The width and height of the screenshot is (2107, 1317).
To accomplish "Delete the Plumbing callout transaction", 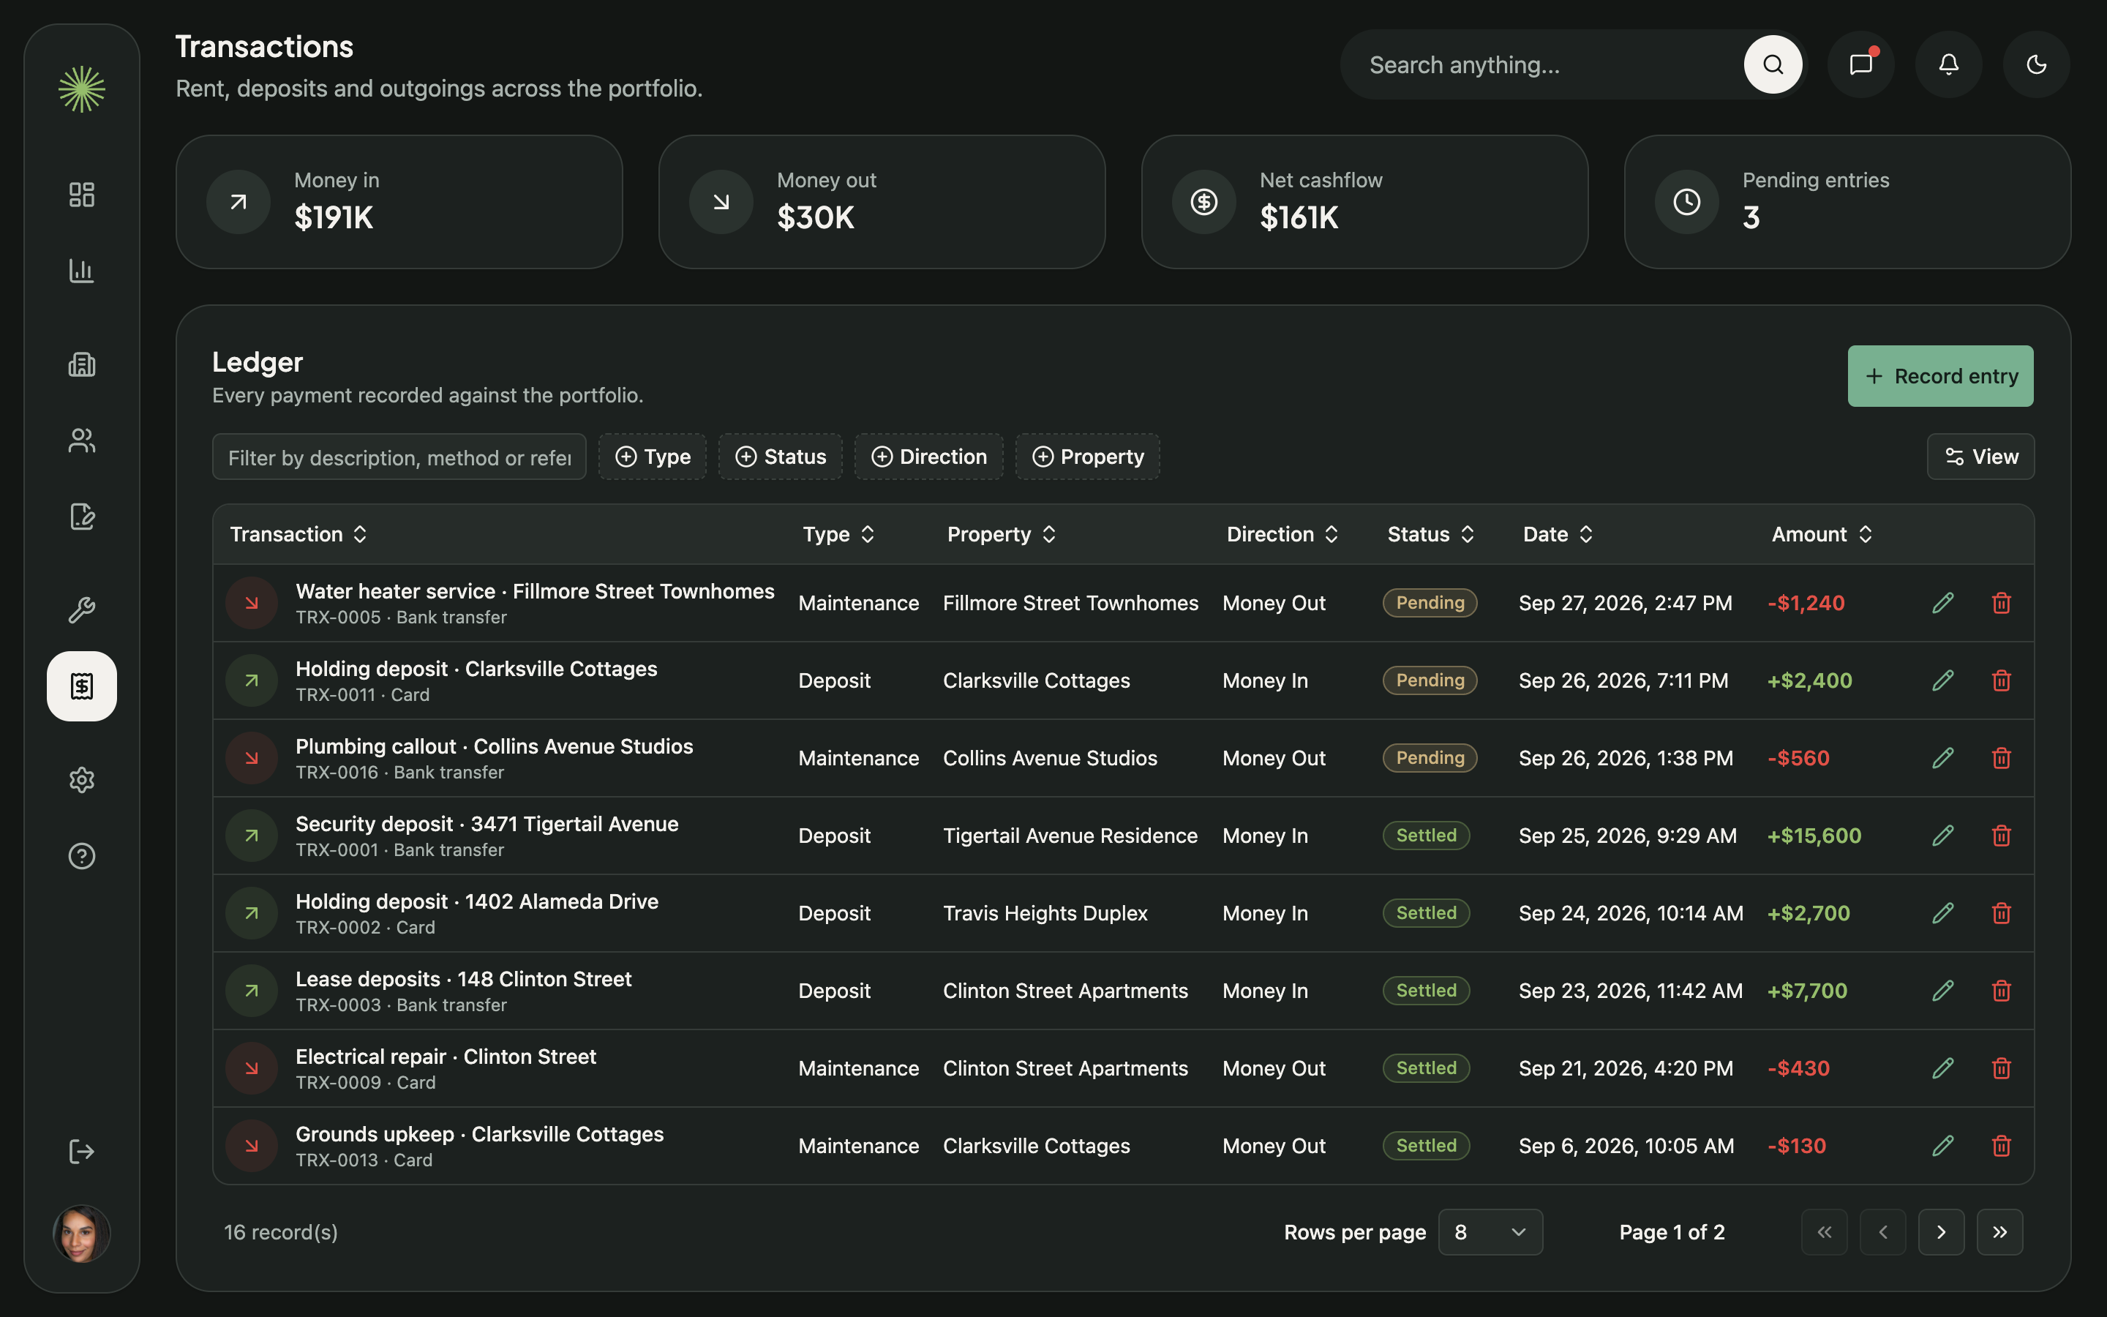I will pyautogui.click(x=2002, y=758).
